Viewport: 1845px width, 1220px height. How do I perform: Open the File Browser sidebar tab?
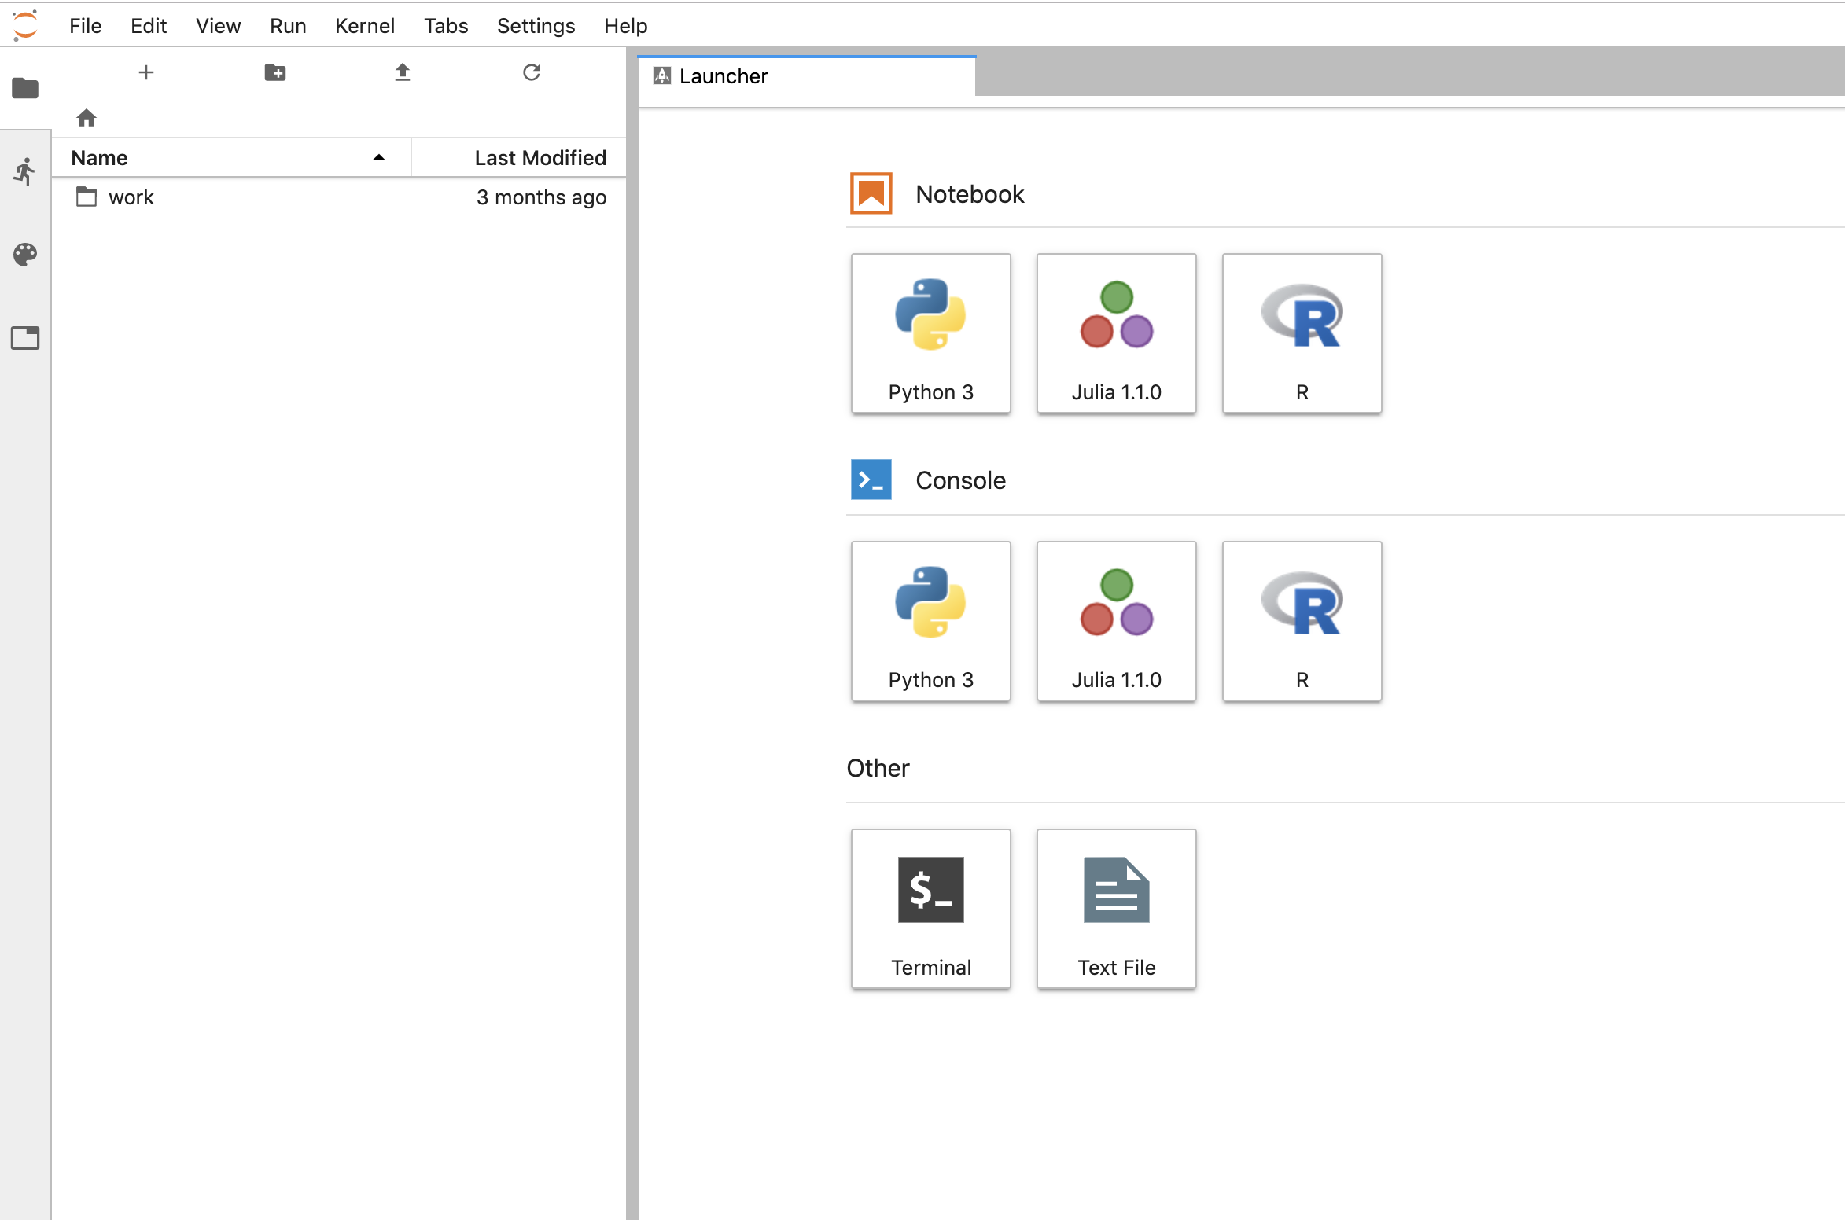pyautogui.click(x=25, y=88)
